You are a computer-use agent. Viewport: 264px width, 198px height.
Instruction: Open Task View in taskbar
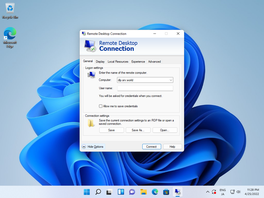click(x=109, y=192)
